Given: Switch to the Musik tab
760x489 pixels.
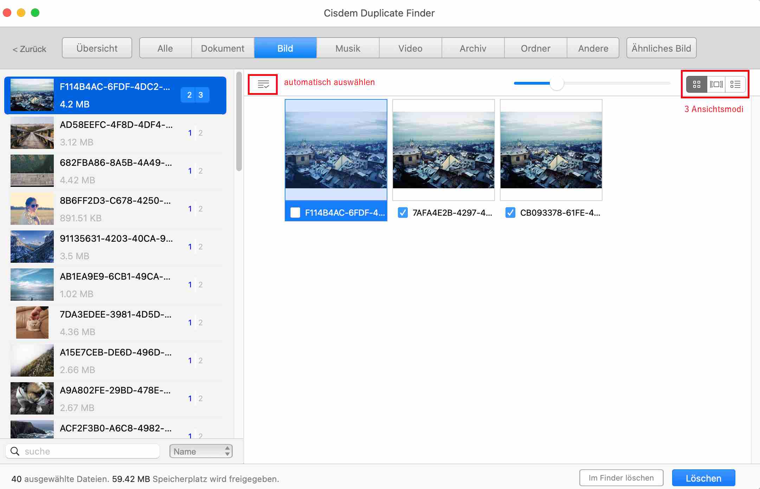Looking at the screenshot, I should (347, 48).
